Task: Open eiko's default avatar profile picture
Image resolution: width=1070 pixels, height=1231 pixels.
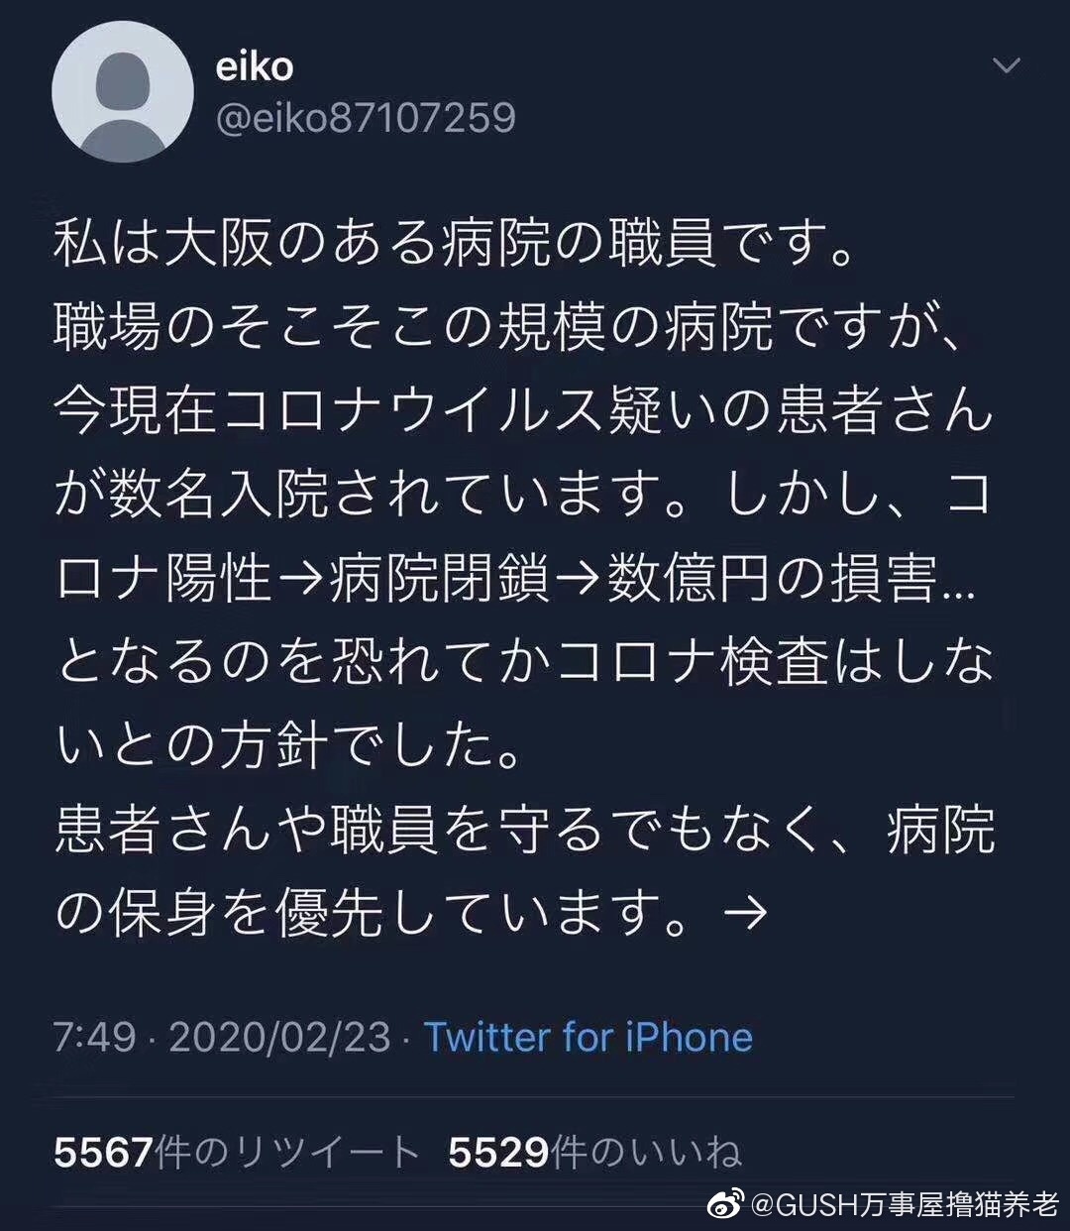Action: (122, 91)
